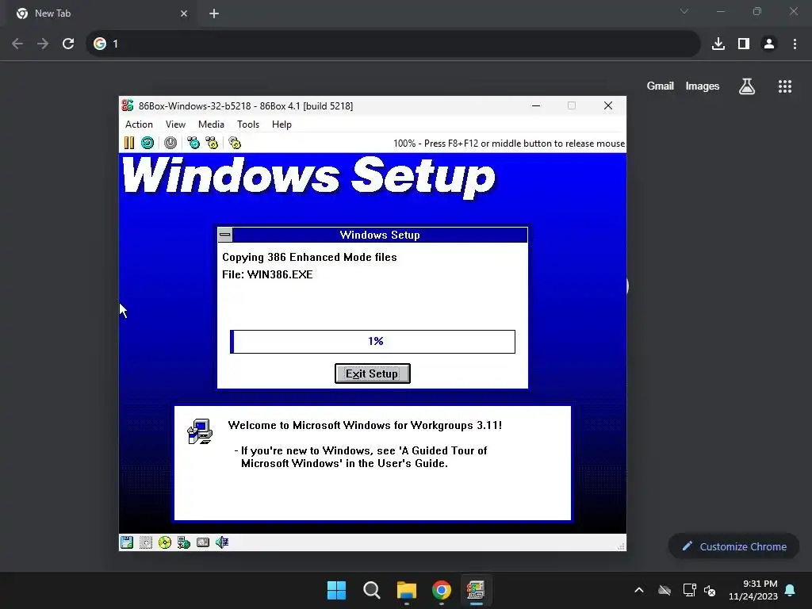Click the sound speaker icon in 86Box
The height and width of the screenshot is (609, 812).
tap(222, 542)
